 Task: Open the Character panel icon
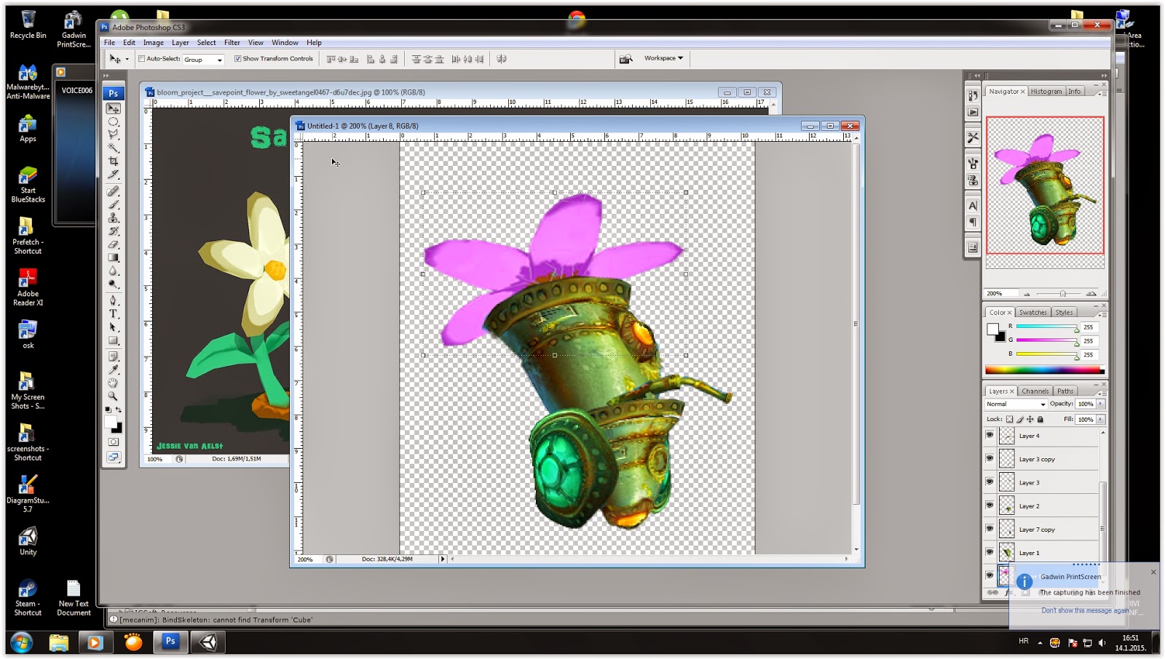click(973, 206)
